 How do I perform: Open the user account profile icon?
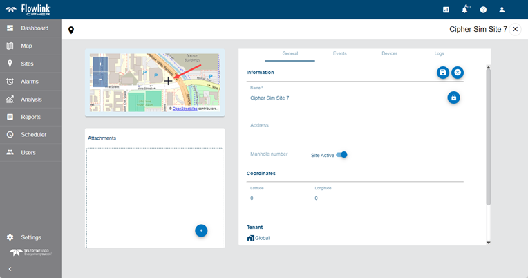coord(502,10)
